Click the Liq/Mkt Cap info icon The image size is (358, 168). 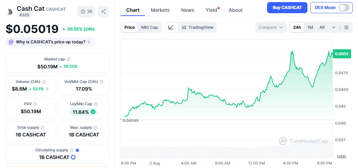[x=96, y=104]
